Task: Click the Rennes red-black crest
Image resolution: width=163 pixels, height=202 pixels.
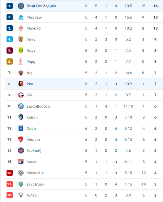Action: [x=21, y=84]
